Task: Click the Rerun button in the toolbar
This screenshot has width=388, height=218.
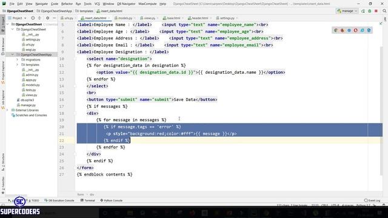Action: click(363, 11)
